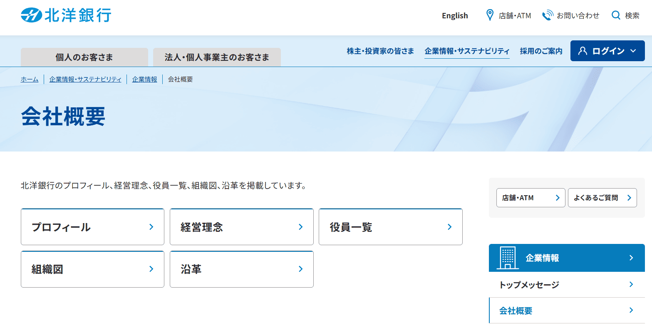Open 採用のご案内 menu item
Screen dimensions: 652x328
[541, 51]
